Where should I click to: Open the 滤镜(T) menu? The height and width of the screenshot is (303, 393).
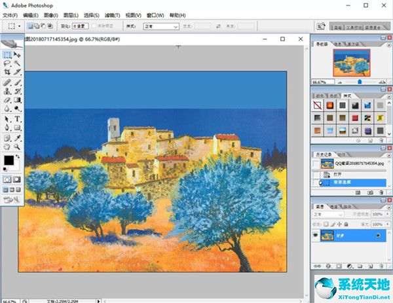112,15
